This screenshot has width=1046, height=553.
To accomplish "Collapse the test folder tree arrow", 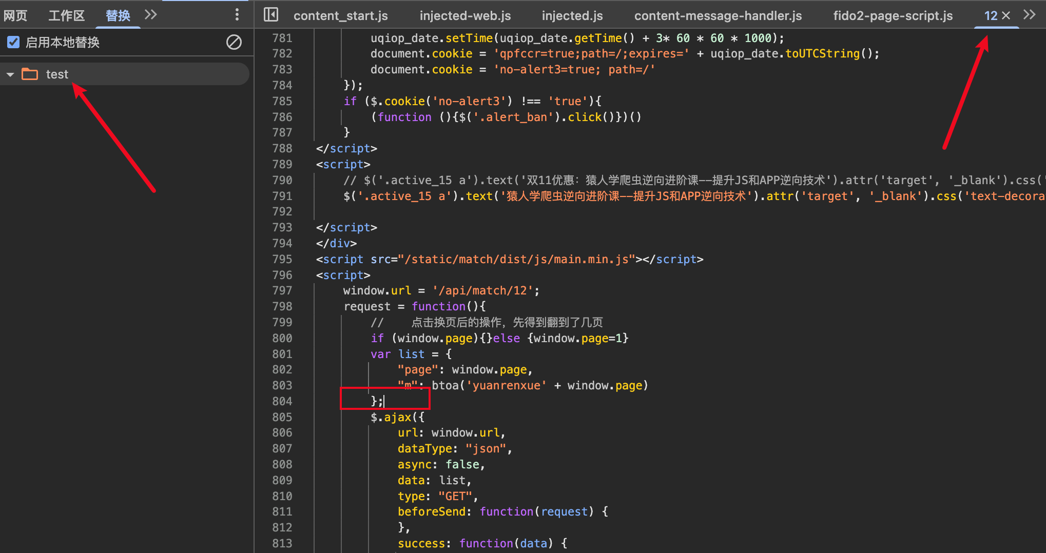I will pos(10,75).
